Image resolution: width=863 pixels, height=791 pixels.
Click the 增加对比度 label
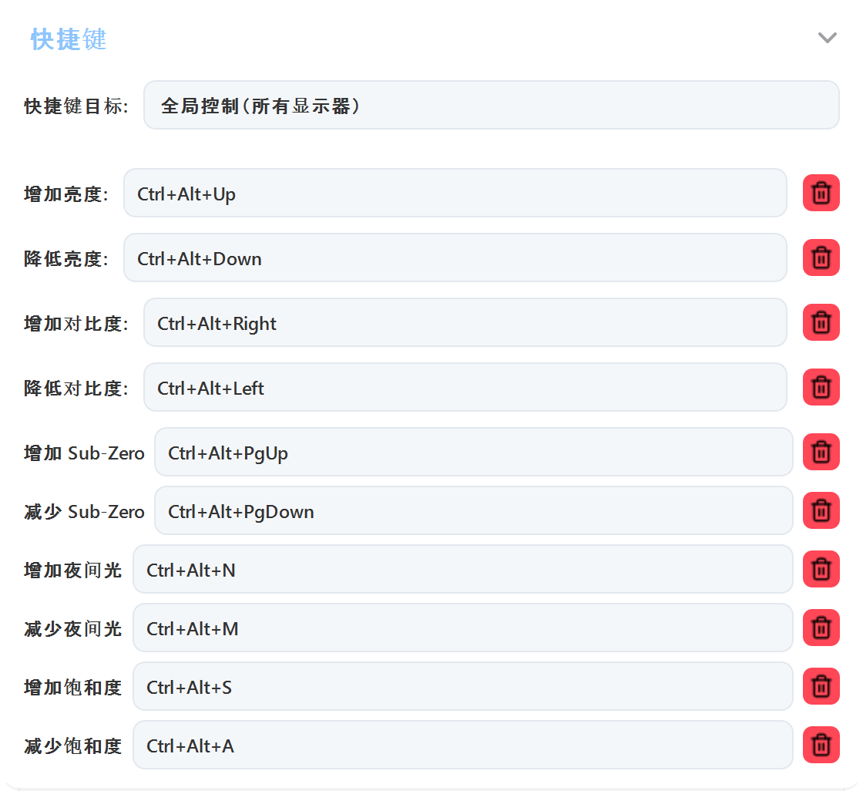(76, 323)
